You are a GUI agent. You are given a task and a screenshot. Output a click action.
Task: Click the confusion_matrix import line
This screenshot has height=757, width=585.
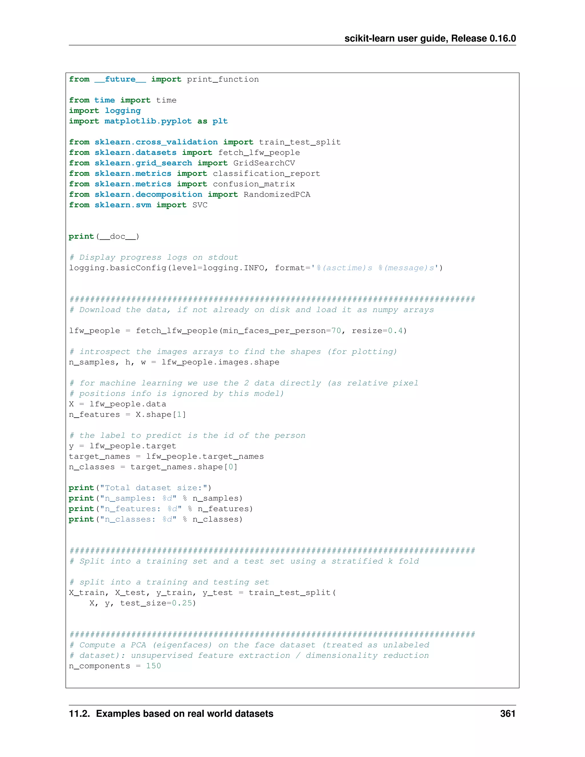click(182, 184)
